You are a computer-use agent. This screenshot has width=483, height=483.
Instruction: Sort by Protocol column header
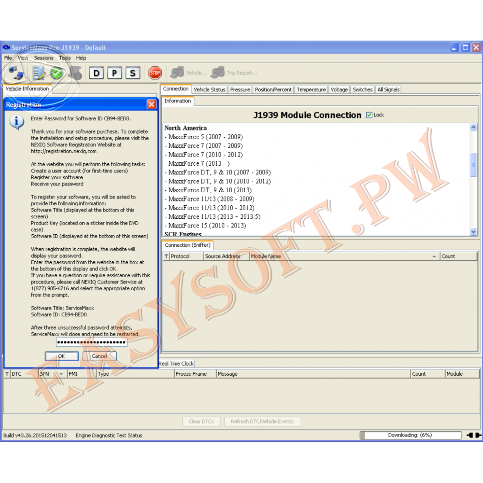[x=186, y=256]
